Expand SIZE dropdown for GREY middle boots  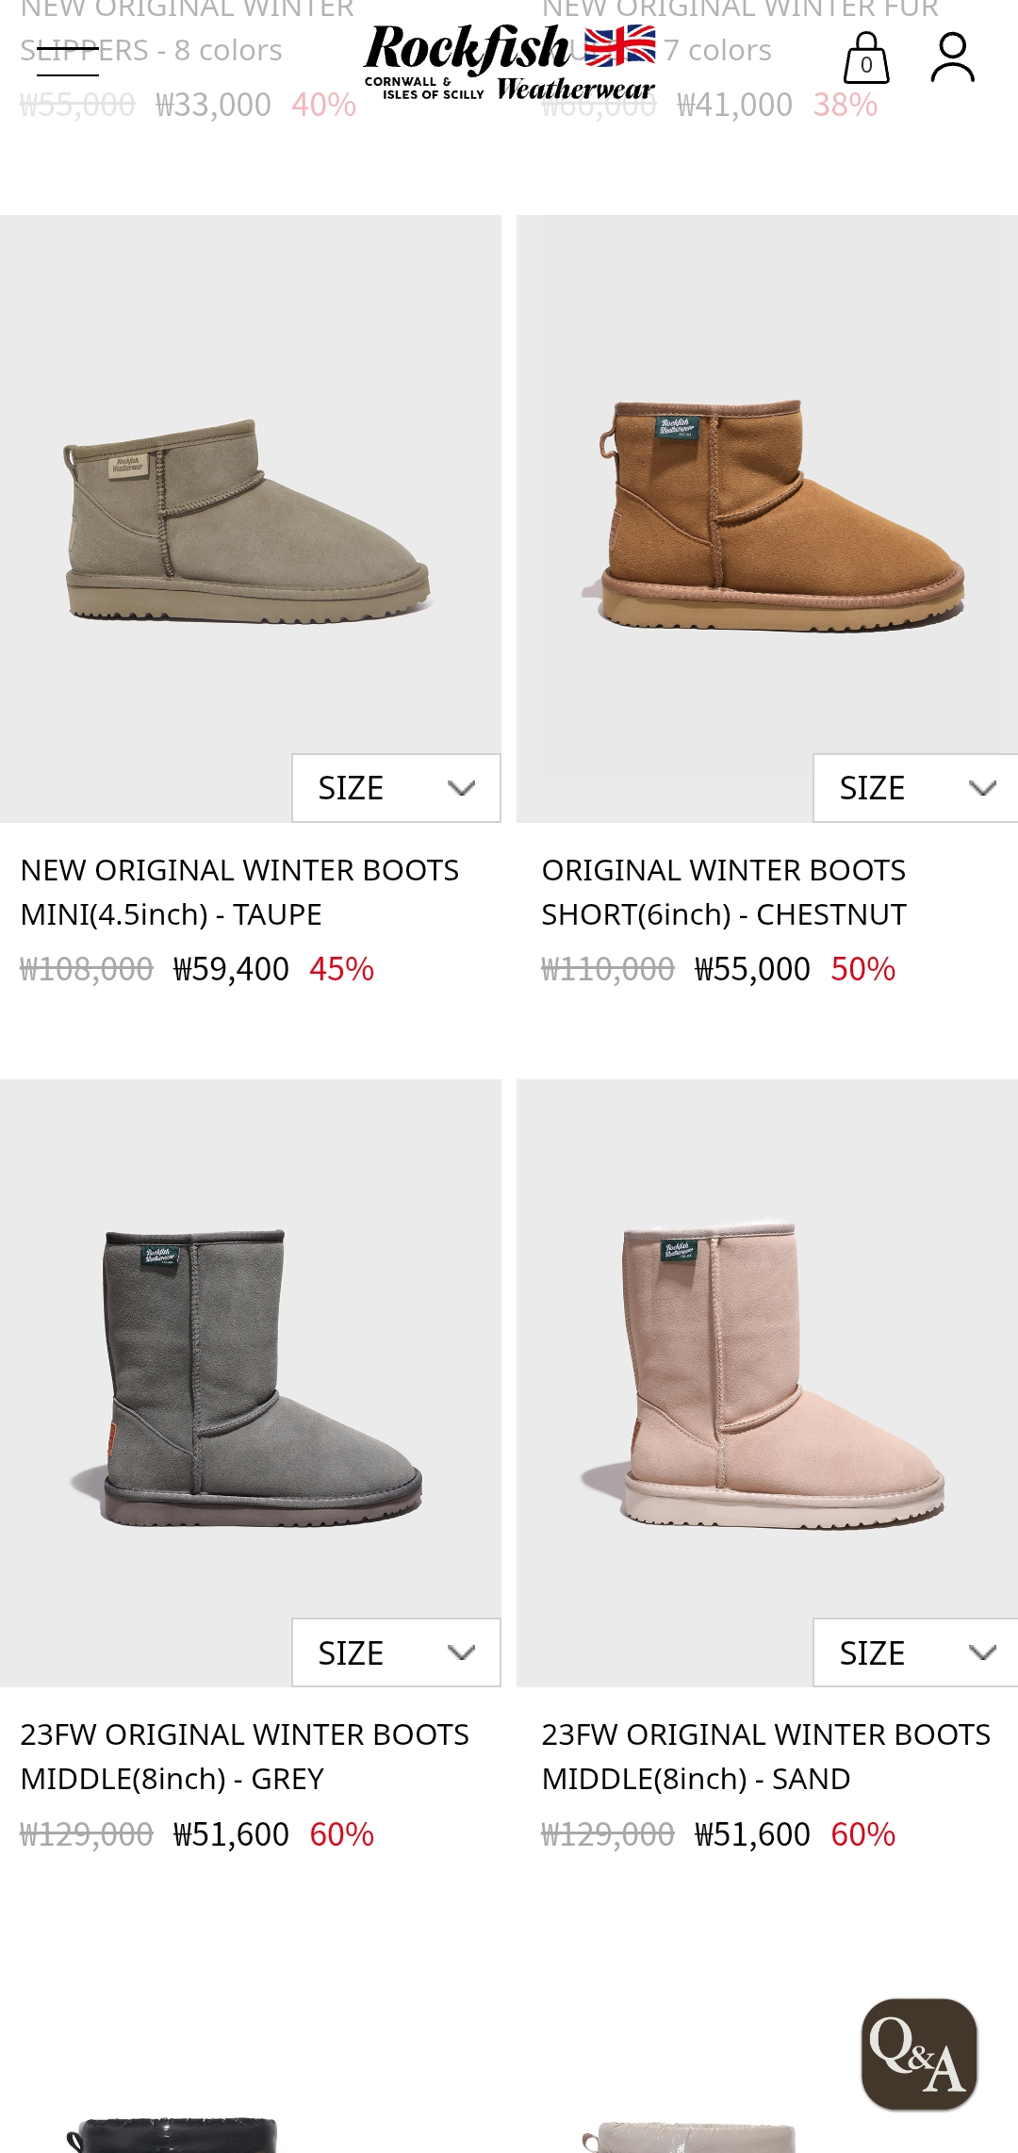396,1652
